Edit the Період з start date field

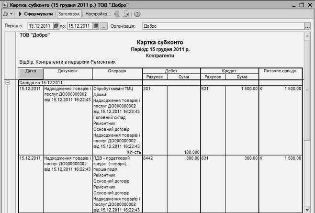[x=40, y=26]
